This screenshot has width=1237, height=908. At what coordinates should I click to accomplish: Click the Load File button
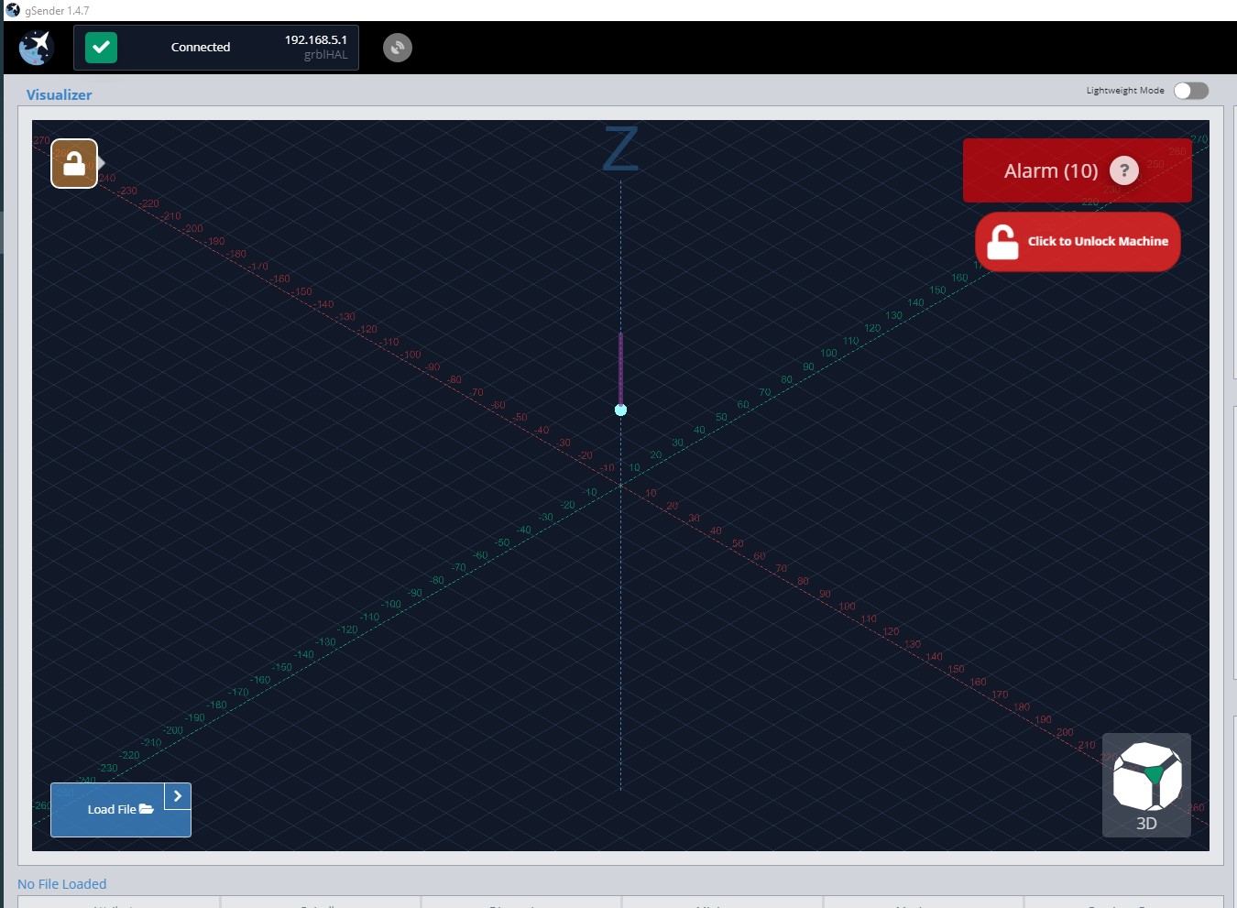(110, 810)
